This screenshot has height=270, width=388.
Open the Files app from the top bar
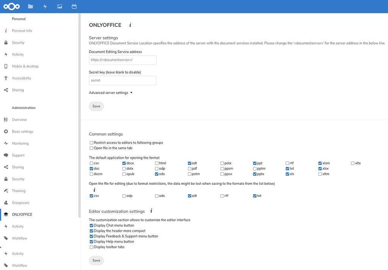[x=30, y=6]
